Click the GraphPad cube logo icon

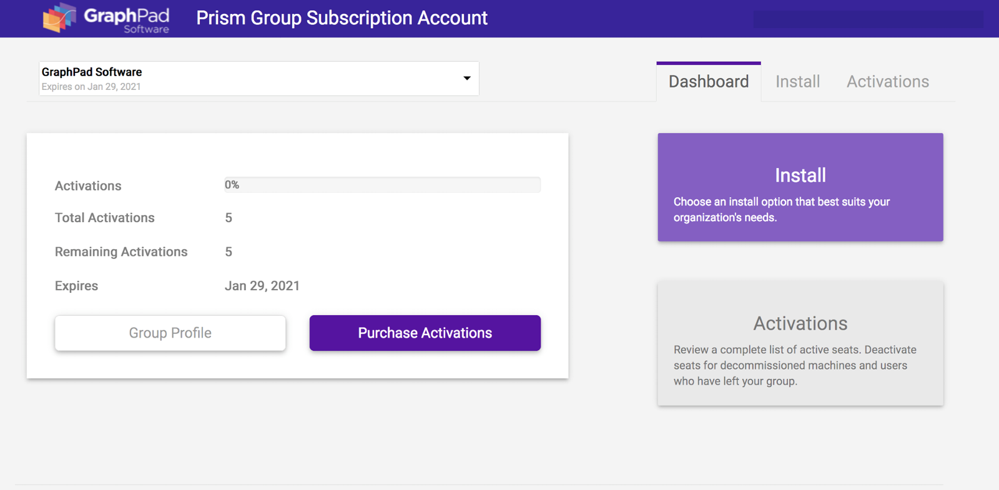point(59,17)
